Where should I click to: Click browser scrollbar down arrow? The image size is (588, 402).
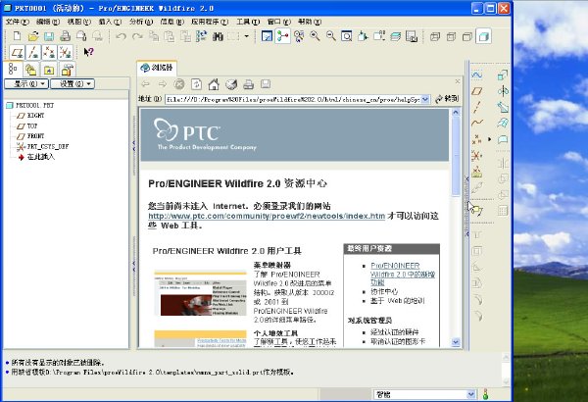(x=456, y=342)
